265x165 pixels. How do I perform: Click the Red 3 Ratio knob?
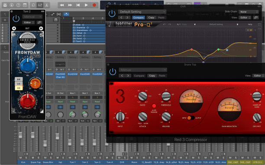click(x=142, y=97)
